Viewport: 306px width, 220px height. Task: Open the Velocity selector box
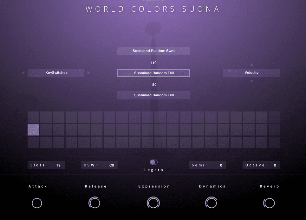pos(251,73)
